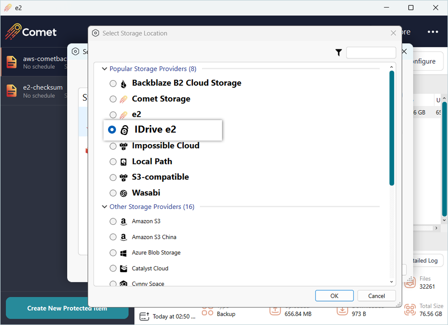Select the S3-compatible radio button
Viewport: 448px width, 325px height.
113,177
